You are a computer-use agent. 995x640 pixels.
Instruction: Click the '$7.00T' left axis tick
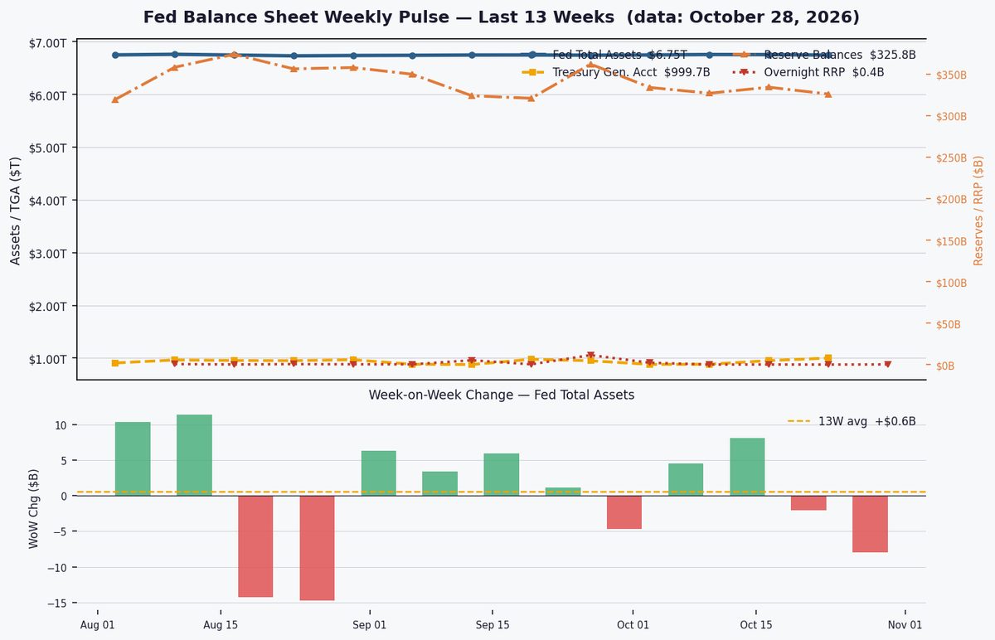click(48, 42)
